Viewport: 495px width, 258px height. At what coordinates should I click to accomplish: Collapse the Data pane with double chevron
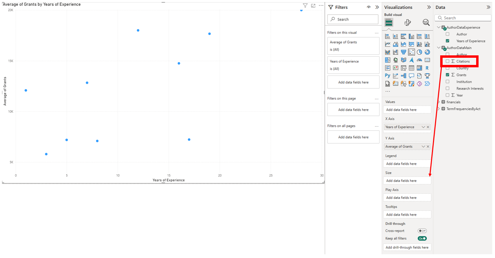coord(488,7)
